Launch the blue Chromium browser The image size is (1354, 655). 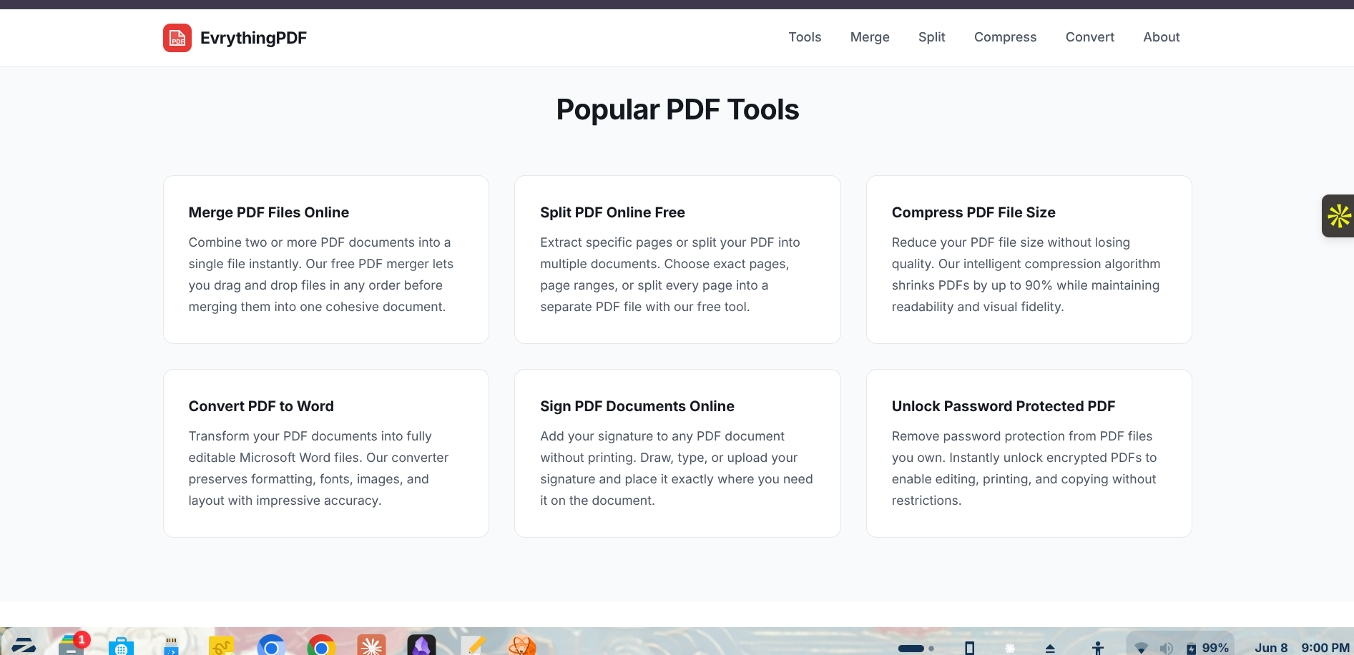click(271, 646)
